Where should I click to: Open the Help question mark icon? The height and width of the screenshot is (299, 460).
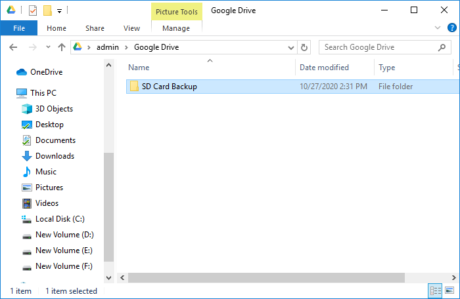point(451,28)
